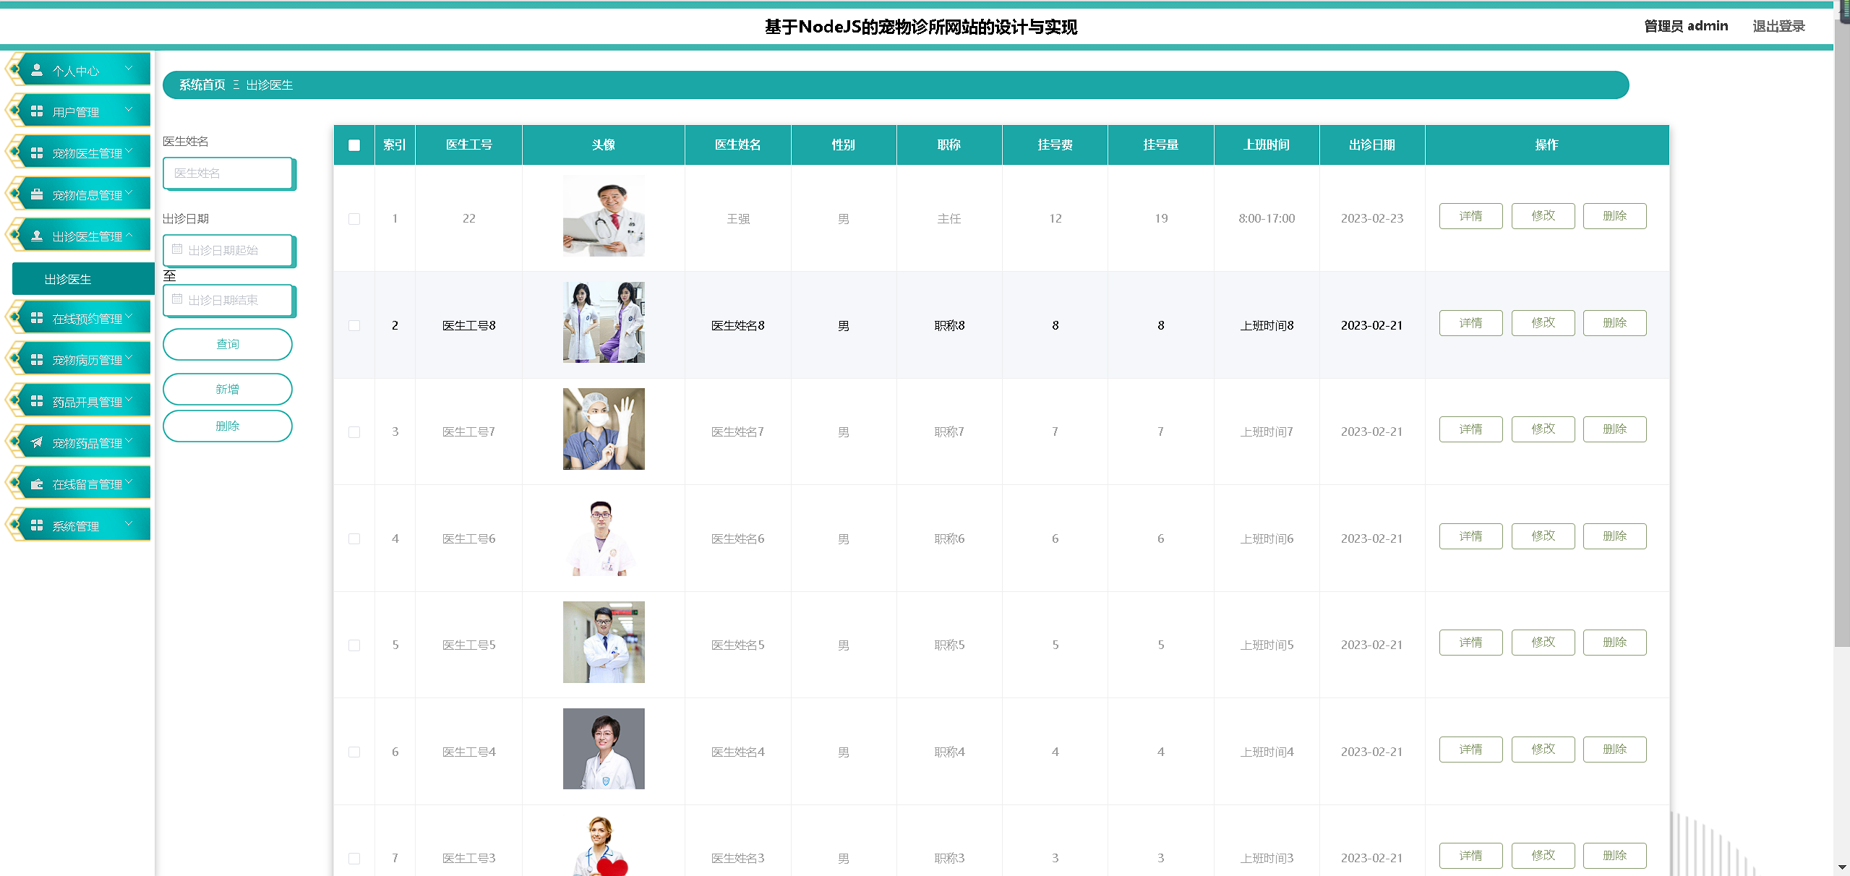
Task: Select the 出诊医生 submenu item
Action: [68, 279]
